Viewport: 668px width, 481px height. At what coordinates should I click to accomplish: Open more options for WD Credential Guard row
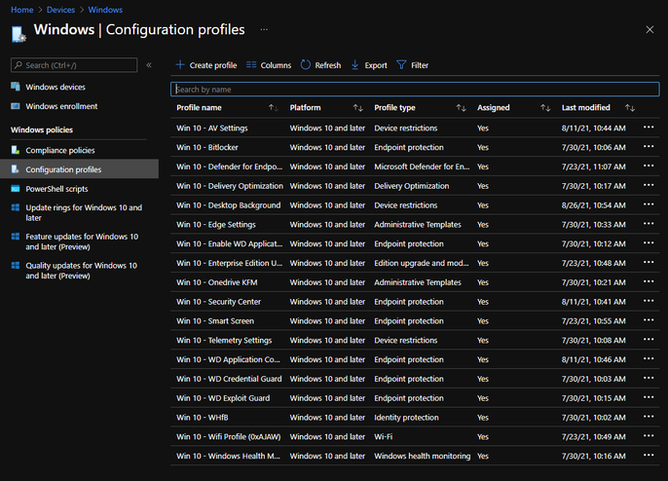[649, 378]
